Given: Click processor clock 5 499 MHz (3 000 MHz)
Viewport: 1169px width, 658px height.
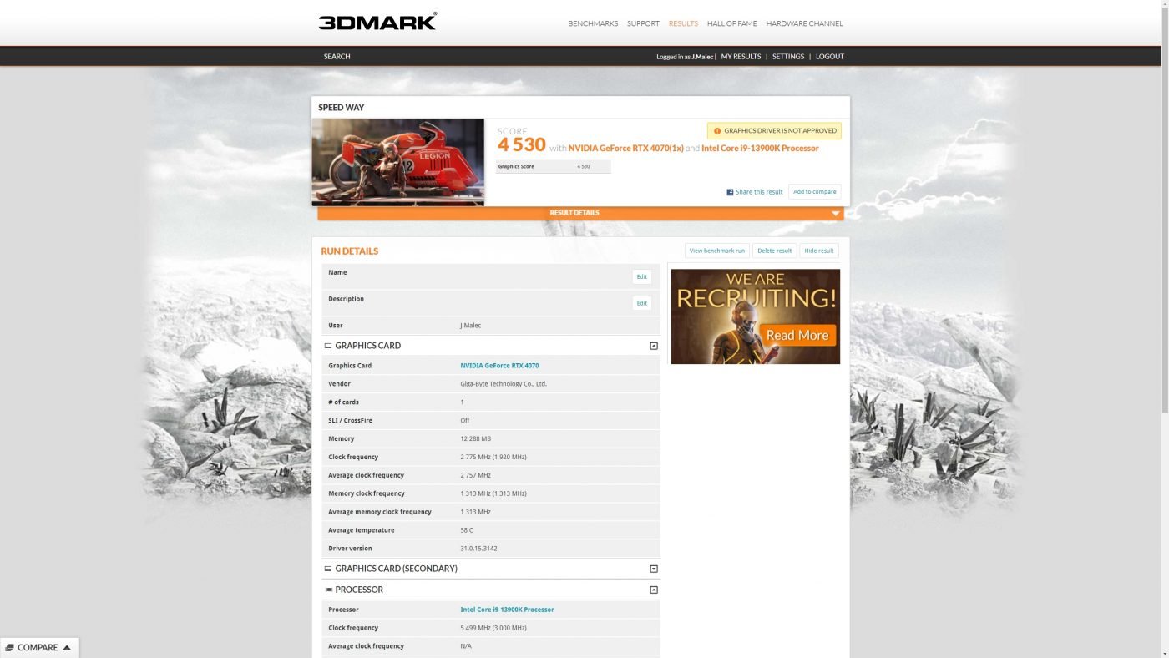Looking at the screenshot, I should (x=493, y=628).
